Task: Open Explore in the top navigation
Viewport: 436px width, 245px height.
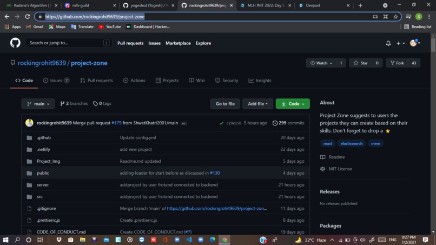Action: (x=203, y=43)
